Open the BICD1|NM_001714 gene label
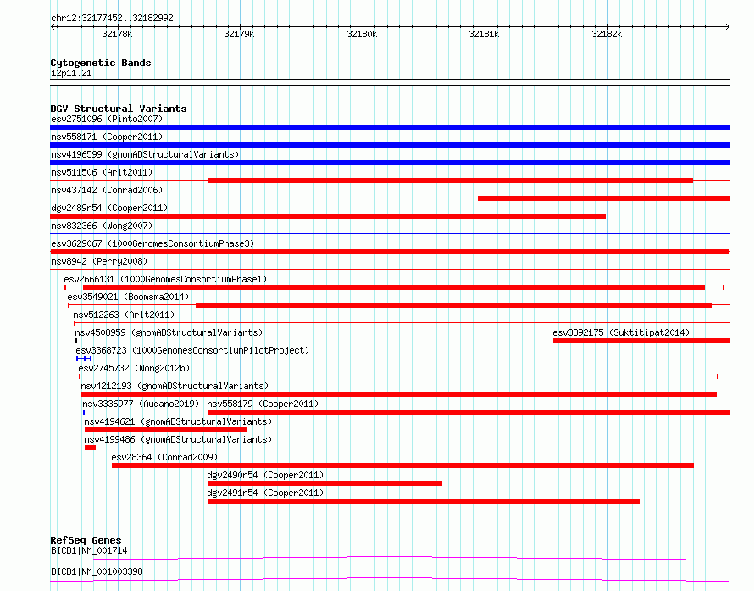 [x=89, y=550]
